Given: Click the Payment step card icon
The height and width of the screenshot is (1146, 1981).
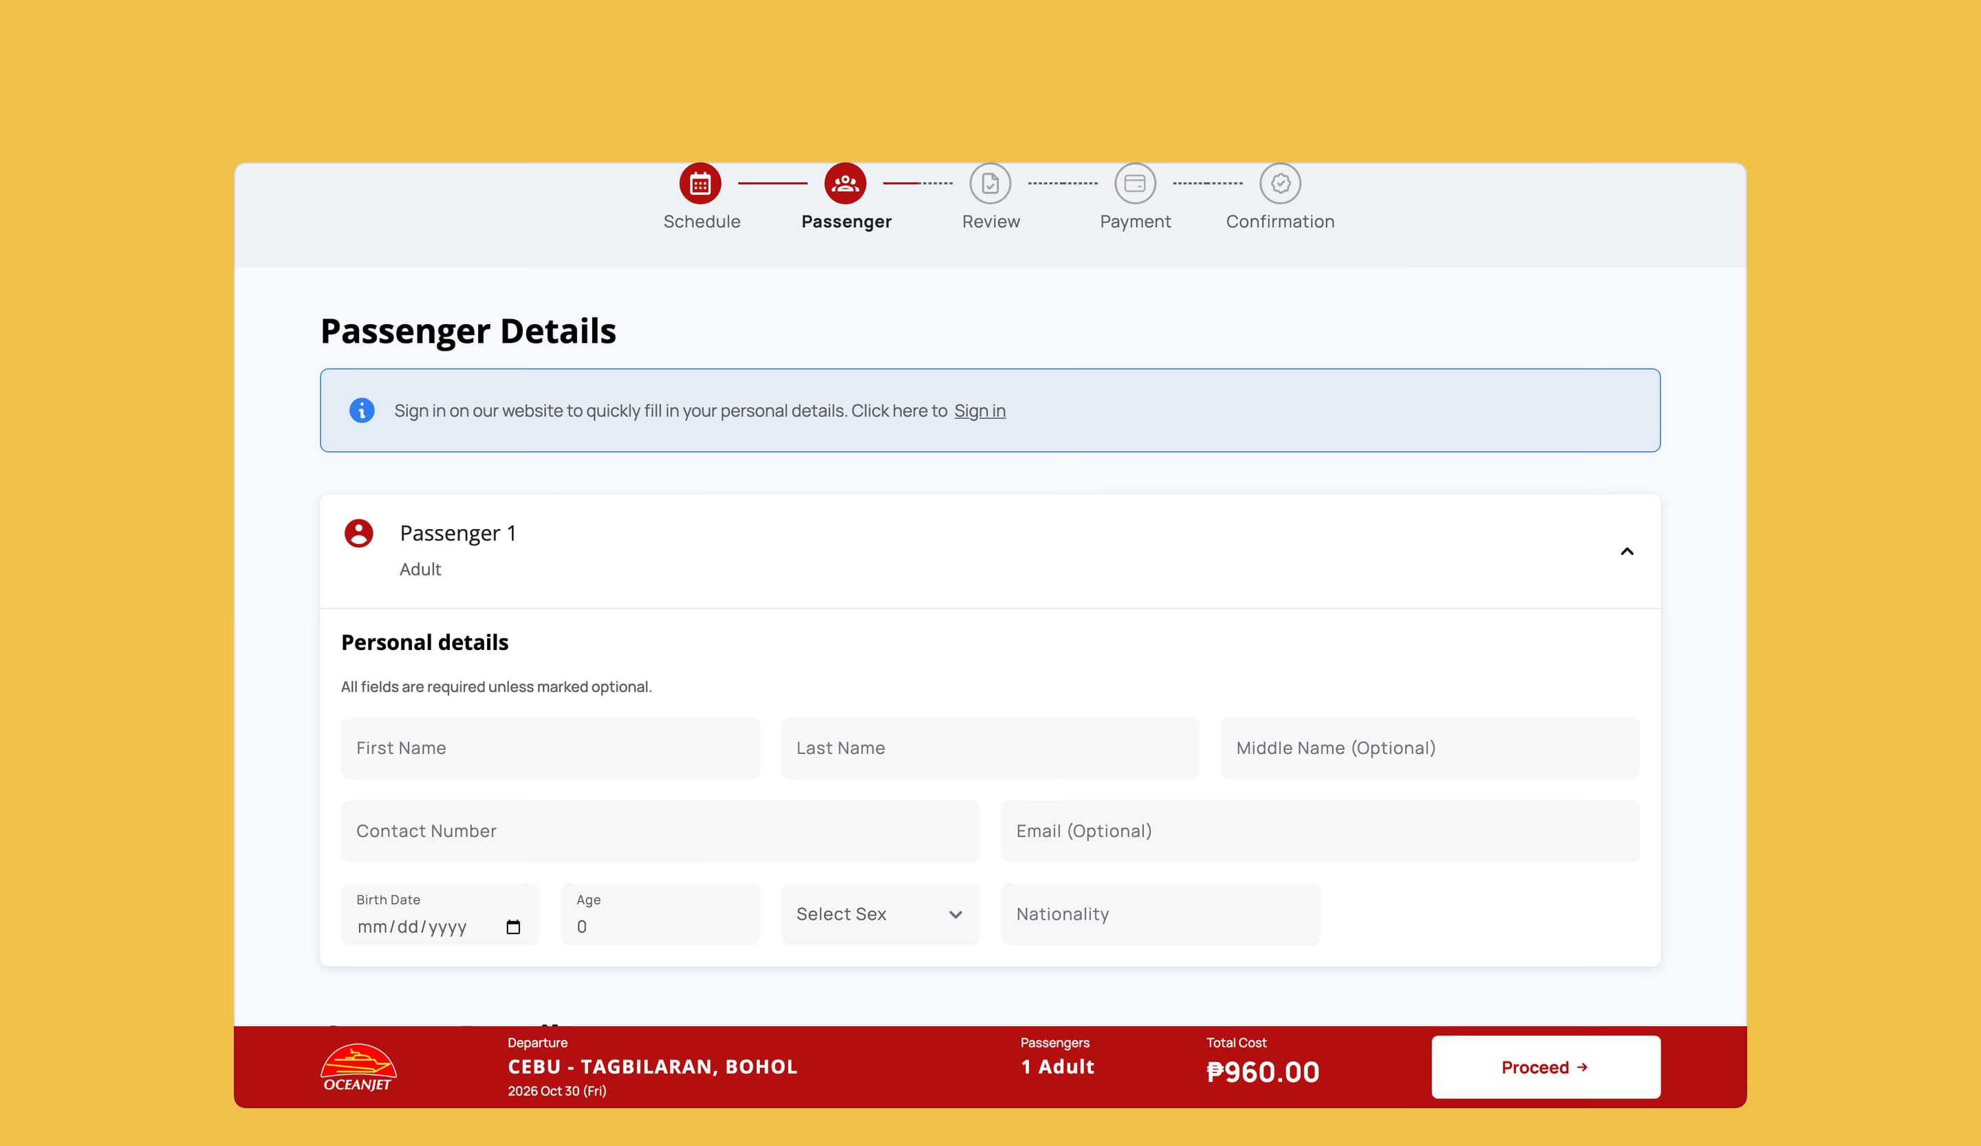Looking at the screenshot, I should click(x=1135, y=183).
